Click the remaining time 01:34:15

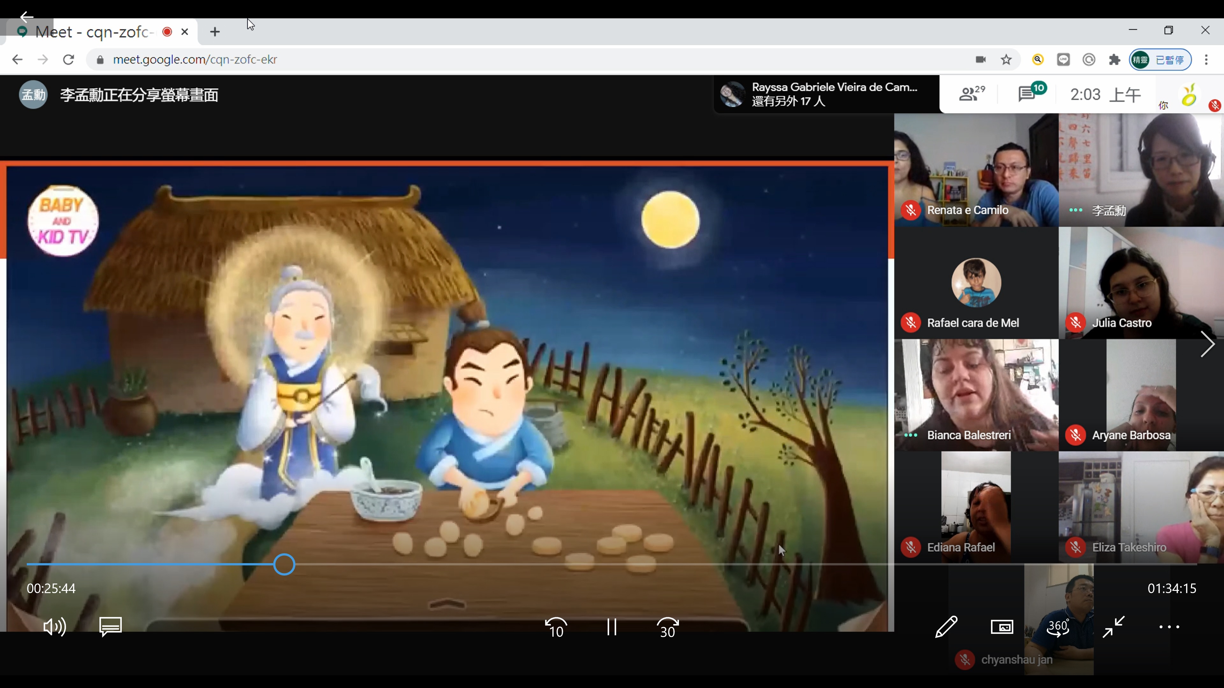pyautogui.click(x=1172, y=589)
